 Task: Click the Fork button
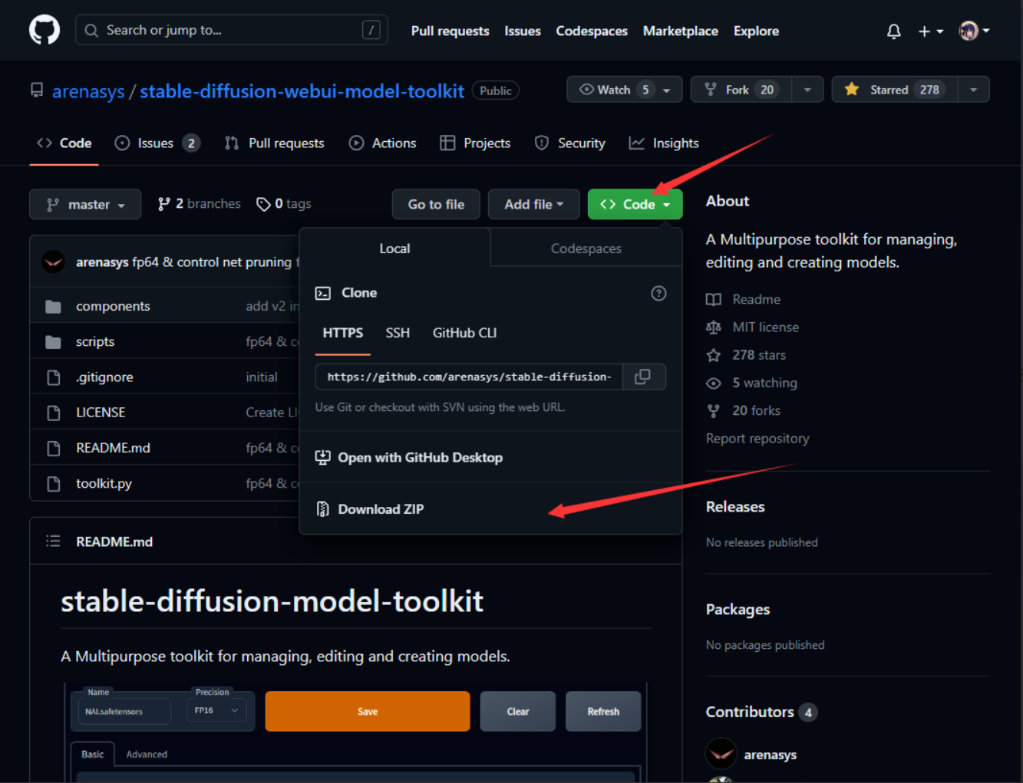point(741,90)
